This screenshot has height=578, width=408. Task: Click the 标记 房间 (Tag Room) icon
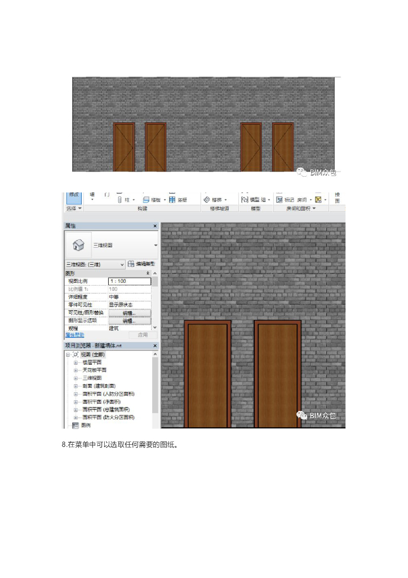tap(280, 199)
